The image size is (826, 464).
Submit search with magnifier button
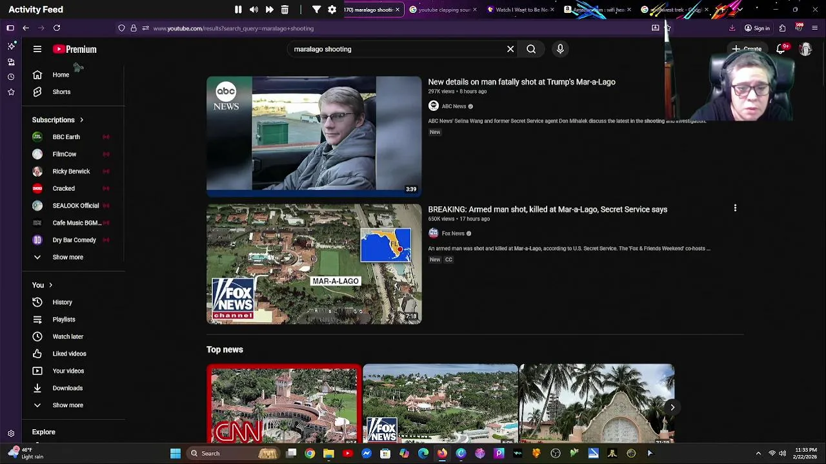pos(531,49)
